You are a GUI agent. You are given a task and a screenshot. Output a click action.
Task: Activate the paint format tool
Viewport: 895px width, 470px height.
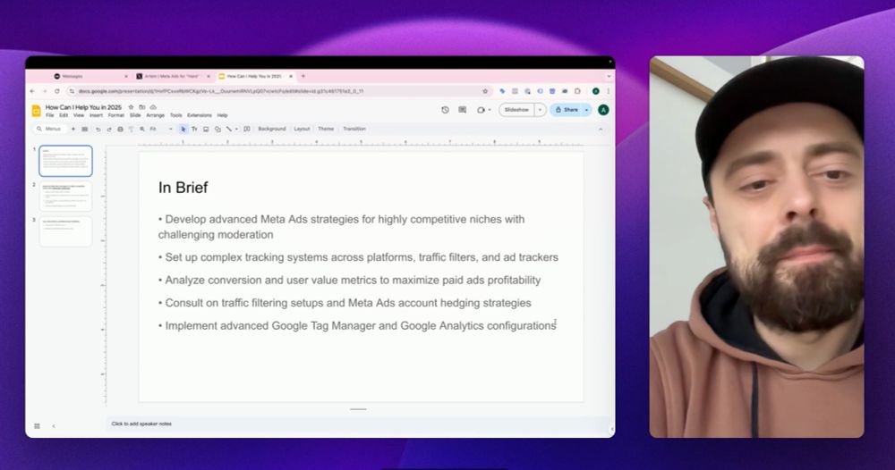(x=132, y=130)
